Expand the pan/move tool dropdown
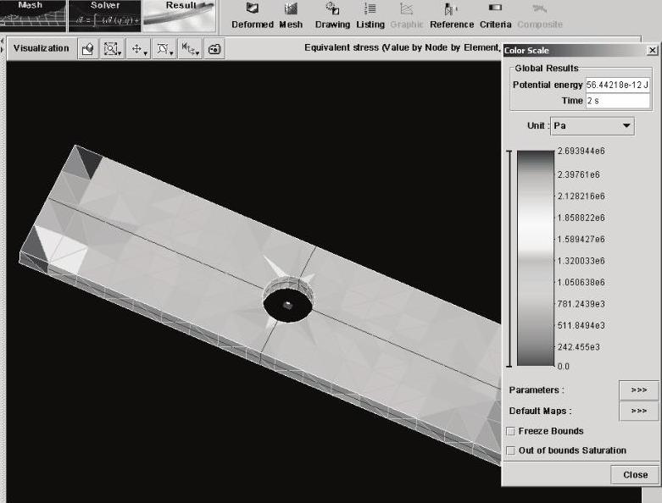662x503 pixels. [140, 49]
